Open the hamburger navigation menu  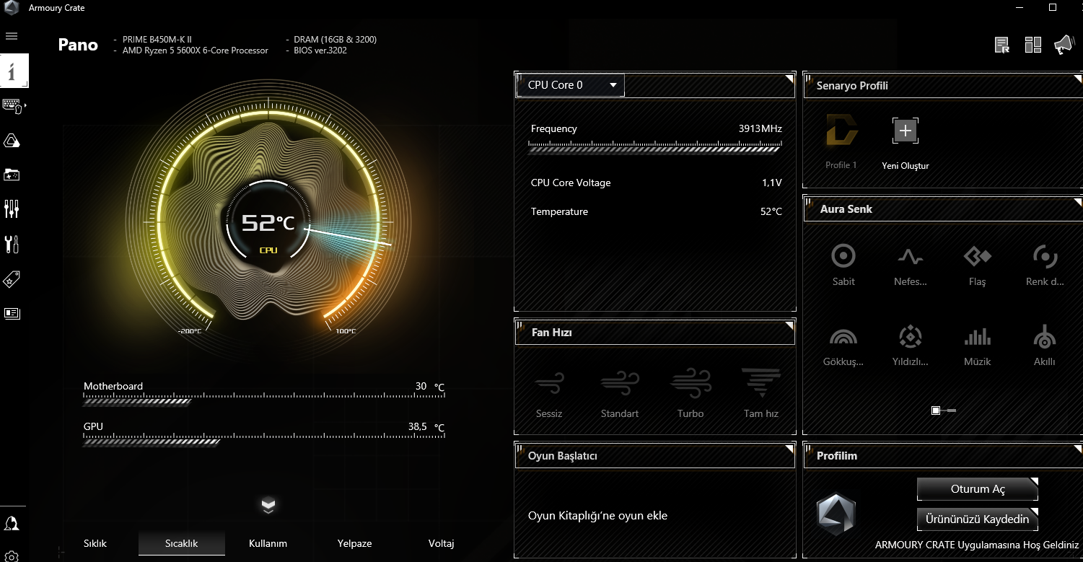[11, 36]
